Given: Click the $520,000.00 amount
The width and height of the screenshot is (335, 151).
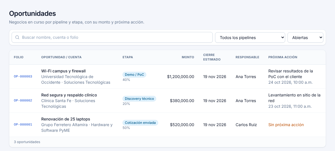Looking at the screenshot, I should [x=182, y=125].
